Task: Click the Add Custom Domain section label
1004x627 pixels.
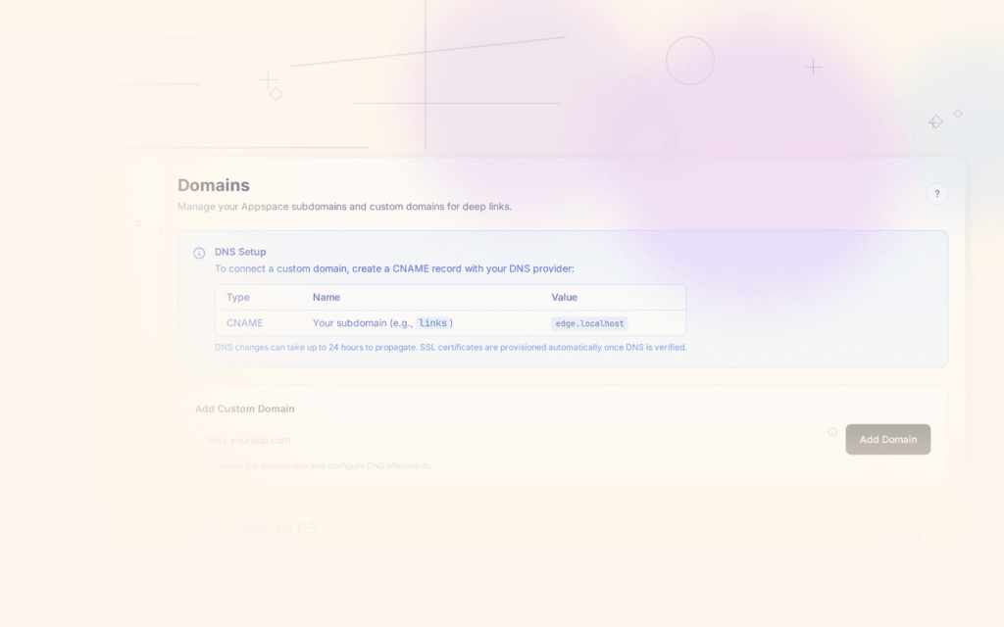Action: click(245, 409)
